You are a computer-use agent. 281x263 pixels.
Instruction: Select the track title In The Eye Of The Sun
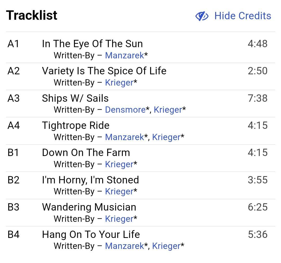92,44
